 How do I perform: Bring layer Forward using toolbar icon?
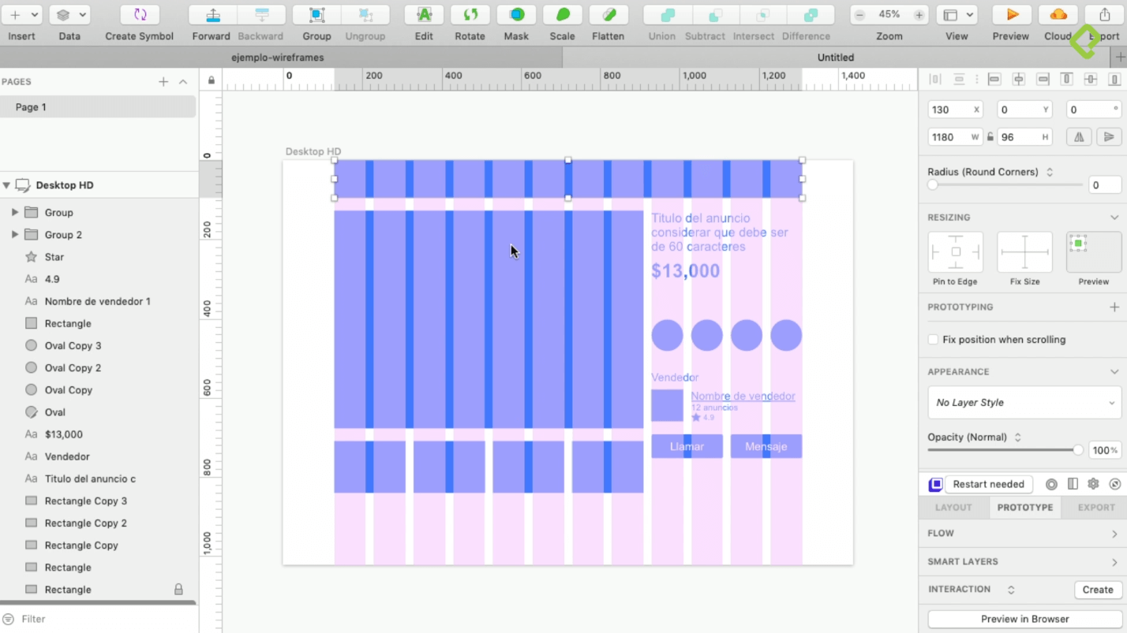(x=212, y=15)
